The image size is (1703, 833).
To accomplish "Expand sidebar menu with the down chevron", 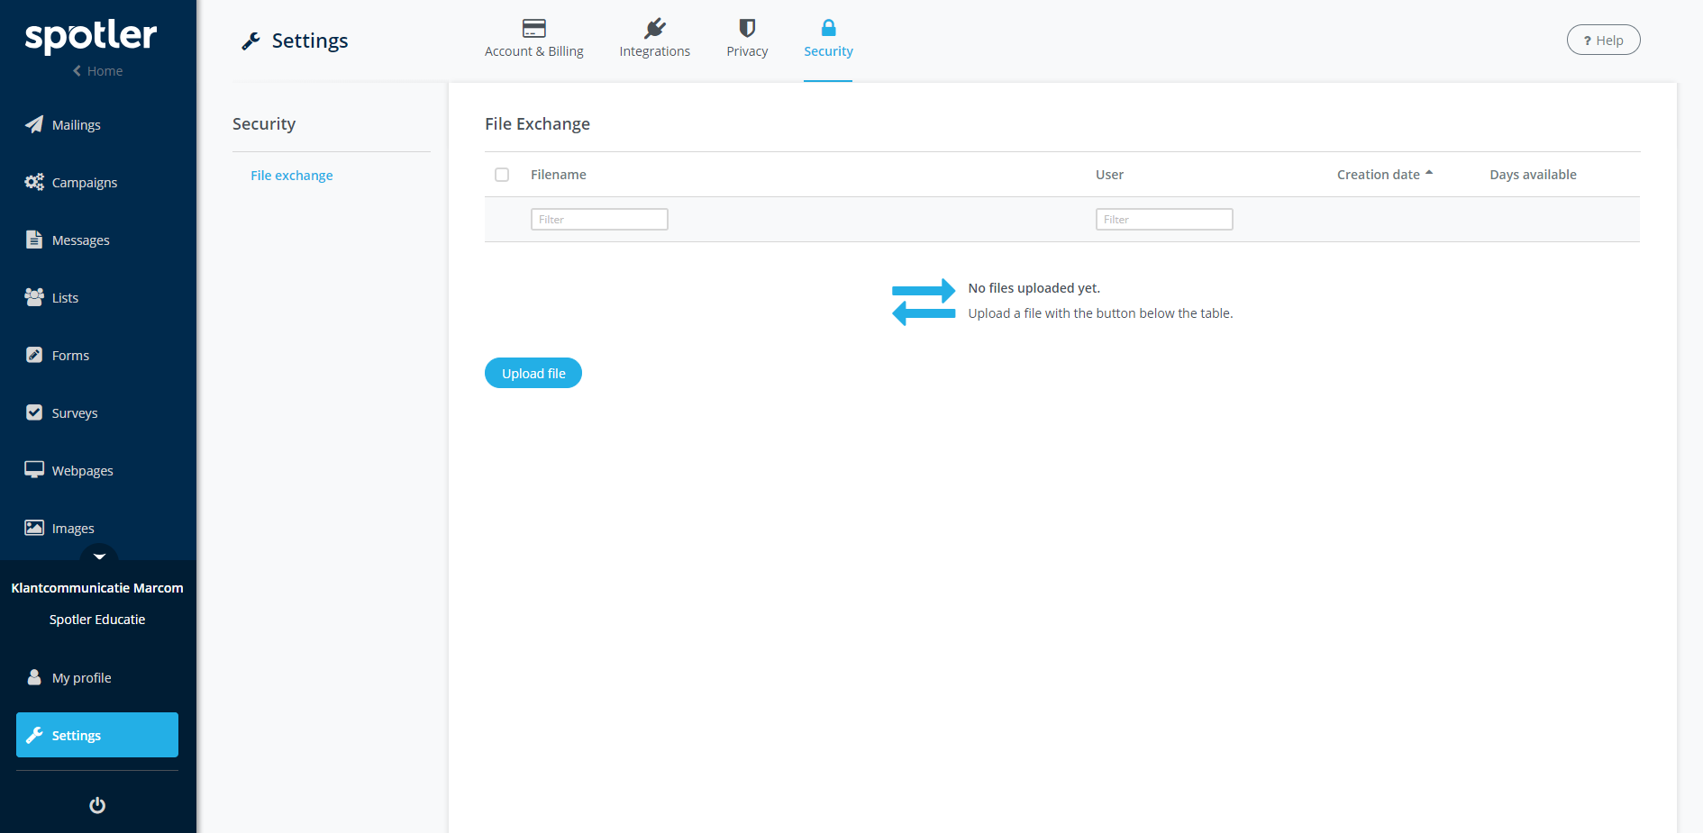I will click(x=99, y=556).
